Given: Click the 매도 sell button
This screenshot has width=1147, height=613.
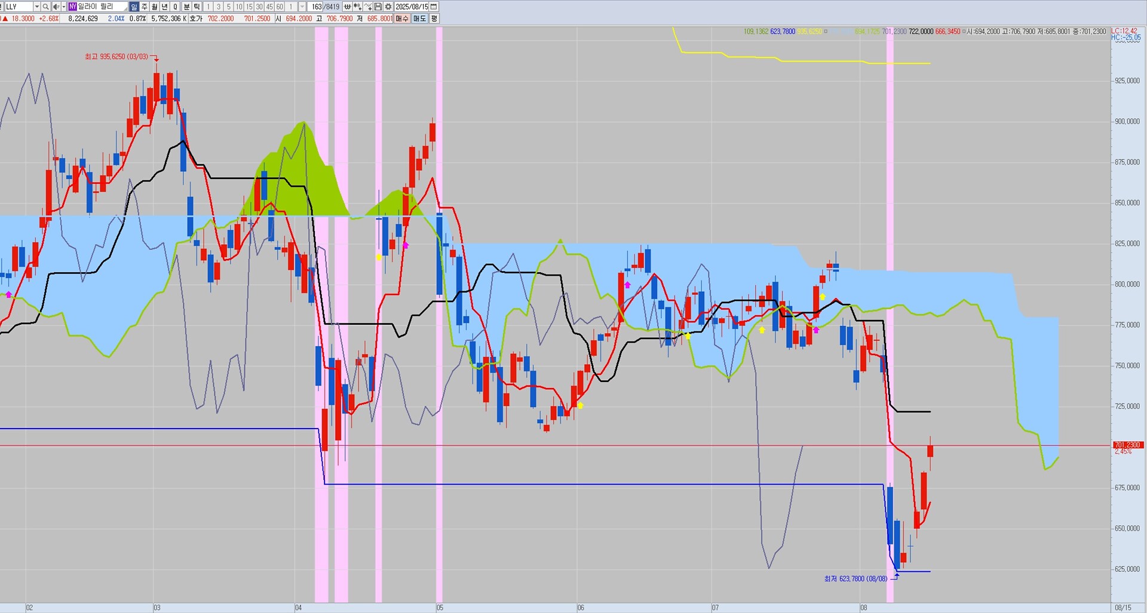Looking at the screenshot, I should 419,19.
